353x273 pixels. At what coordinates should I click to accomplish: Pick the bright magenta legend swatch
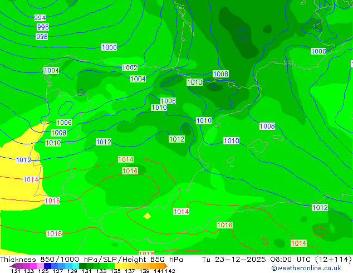coord(33,266)
